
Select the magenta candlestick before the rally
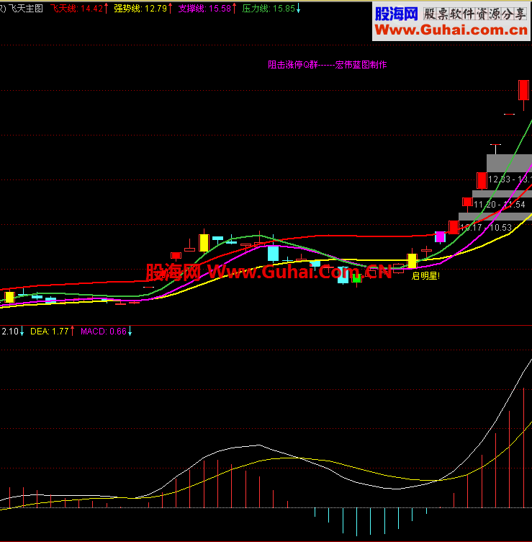[440, 237]
